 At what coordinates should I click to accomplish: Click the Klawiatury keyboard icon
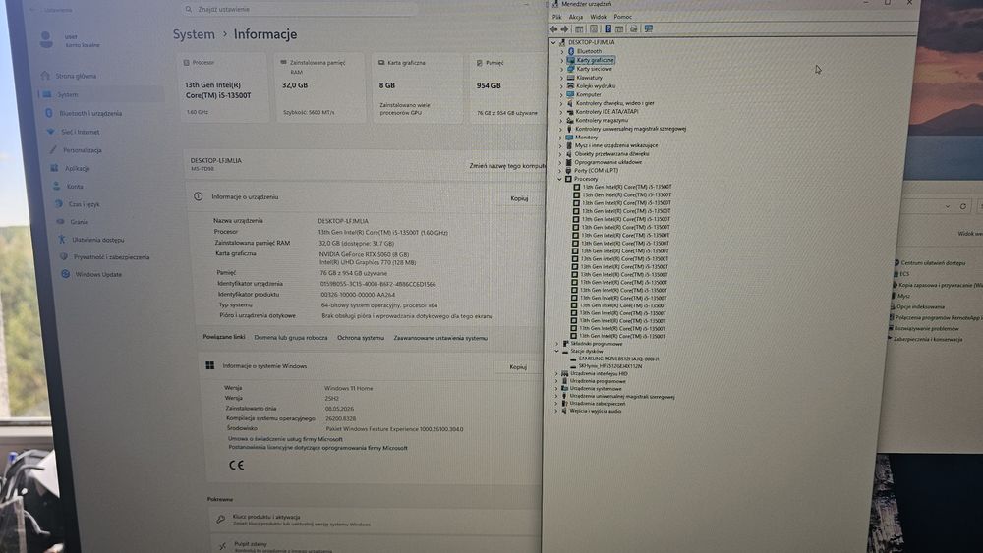[570, 77]
